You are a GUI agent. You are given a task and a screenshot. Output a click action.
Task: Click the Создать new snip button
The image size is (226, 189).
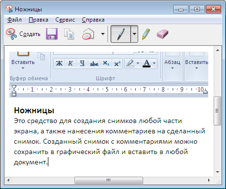pos(23,34)
